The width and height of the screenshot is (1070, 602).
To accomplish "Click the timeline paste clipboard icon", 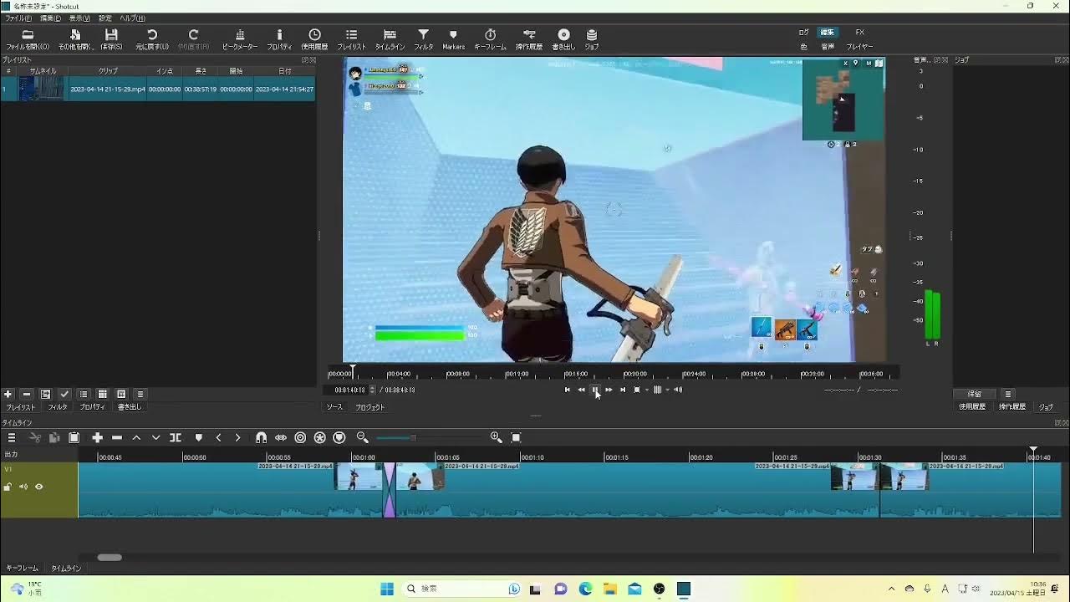I will (74, 437).
